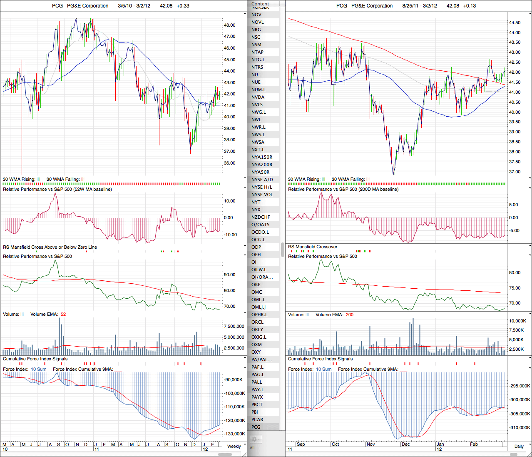
Task: Click the left chart's resize grip corner
Action: 245,454
